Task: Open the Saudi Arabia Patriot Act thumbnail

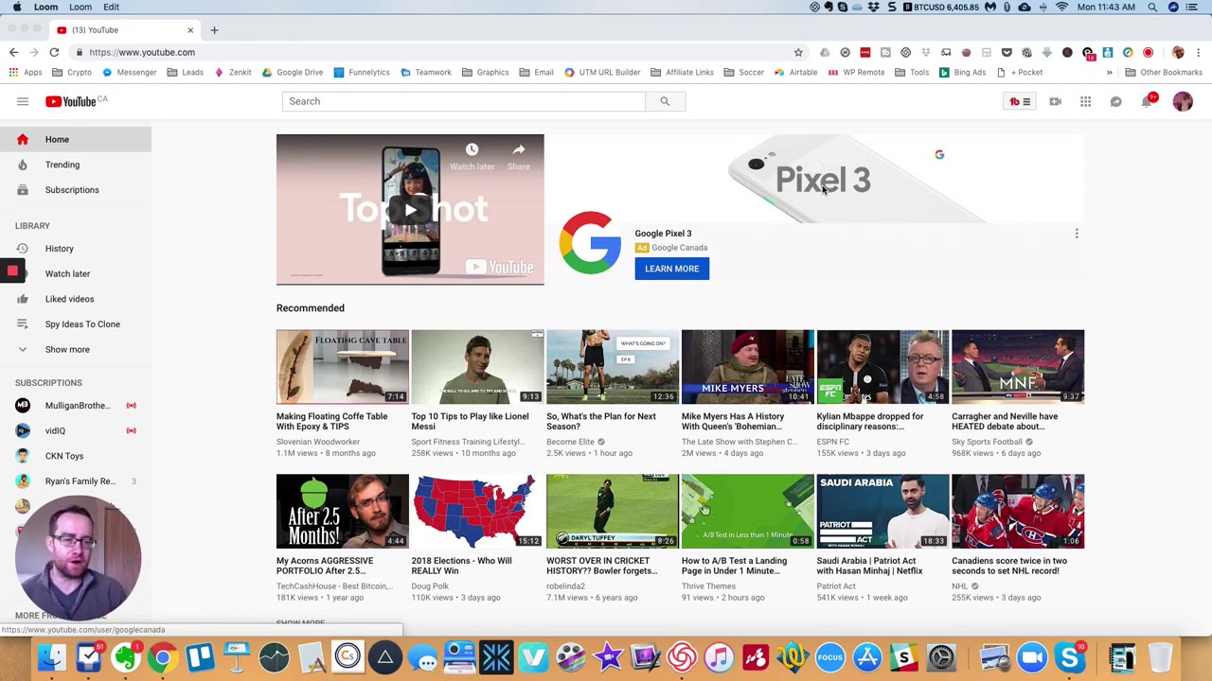Action: tap(882, 512)
